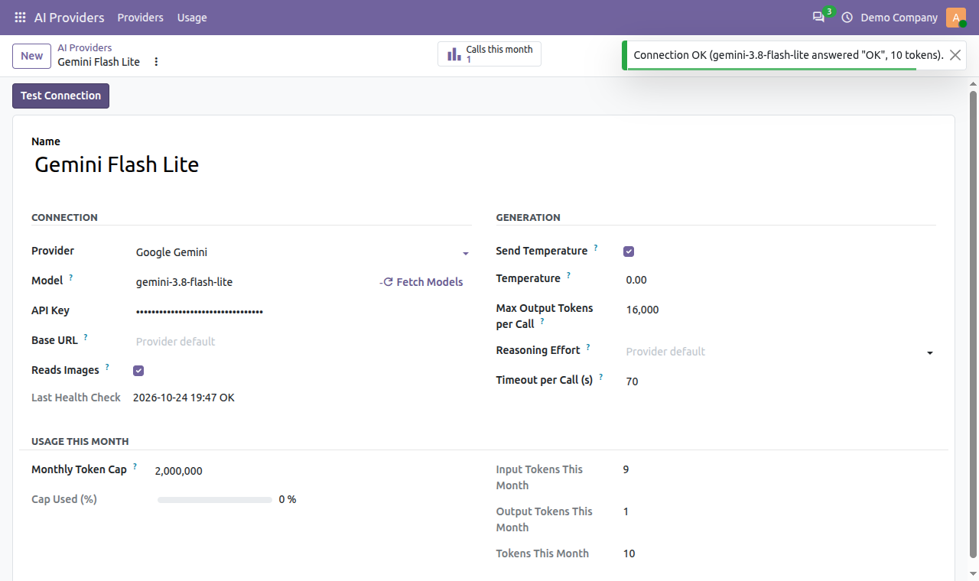
Task: Show the Timeout per Call help tooltip
Action: click(x=601, y=377)
